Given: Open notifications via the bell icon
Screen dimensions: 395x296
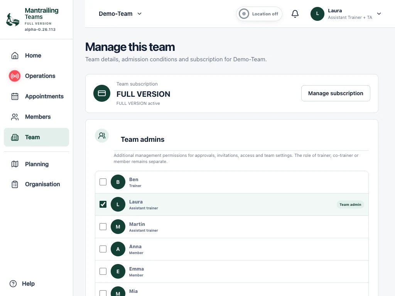Looking at the screenshot, I should 295,14.
